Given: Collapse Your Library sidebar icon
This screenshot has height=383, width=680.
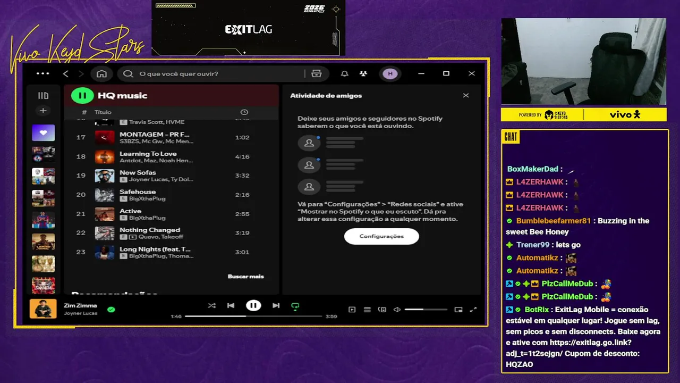Looking at the screenshot, I should [43, 96].
